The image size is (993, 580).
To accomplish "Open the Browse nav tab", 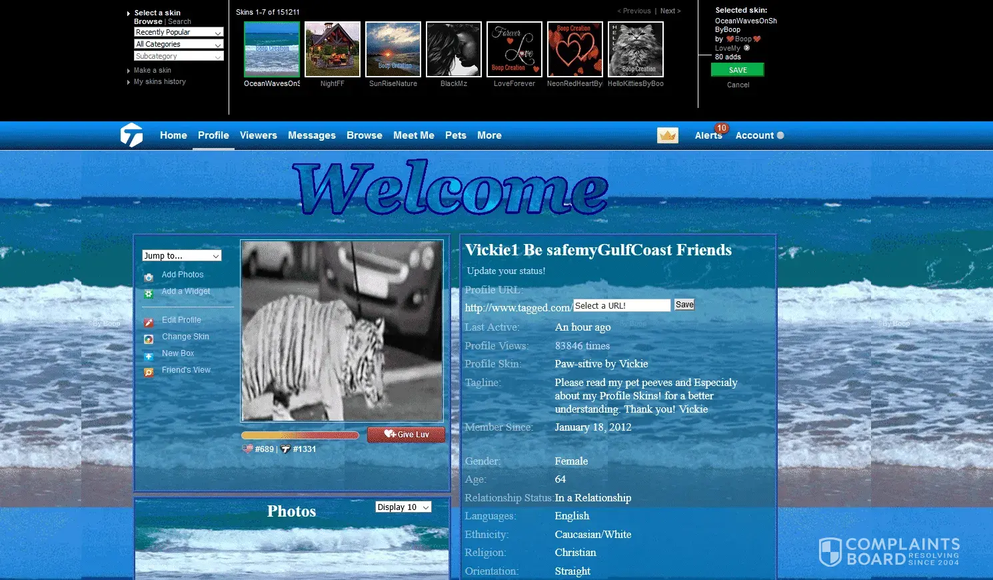I will [x=365, y=135].
